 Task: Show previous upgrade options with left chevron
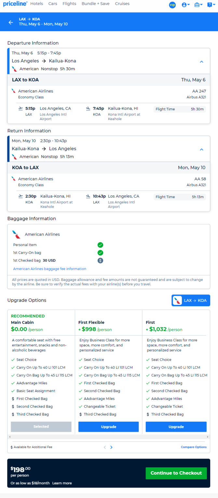point(105,447)
